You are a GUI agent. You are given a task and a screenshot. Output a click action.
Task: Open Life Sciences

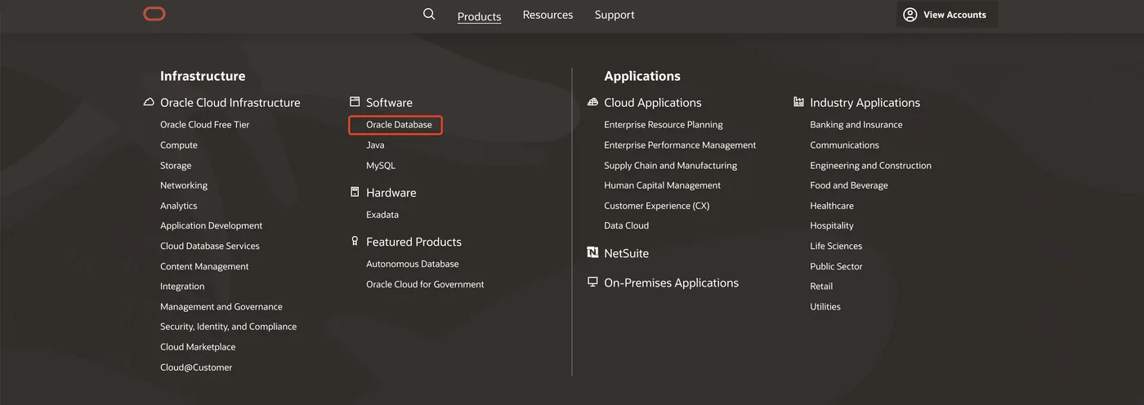[836, 246]
